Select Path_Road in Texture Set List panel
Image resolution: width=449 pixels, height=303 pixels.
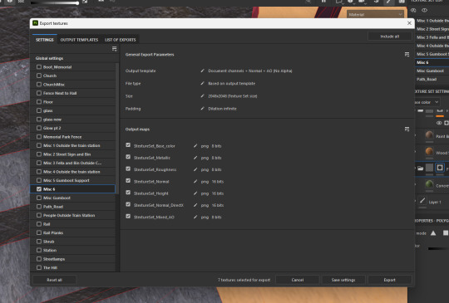(x=432, y=79)
